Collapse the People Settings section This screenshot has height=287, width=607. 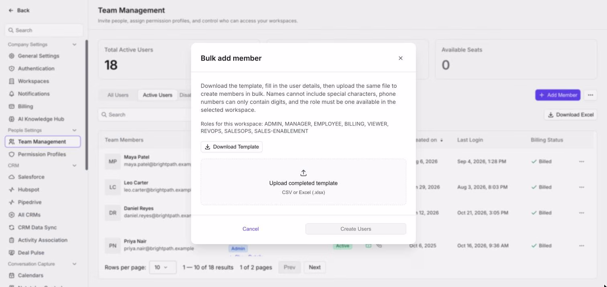pos(74,130)
